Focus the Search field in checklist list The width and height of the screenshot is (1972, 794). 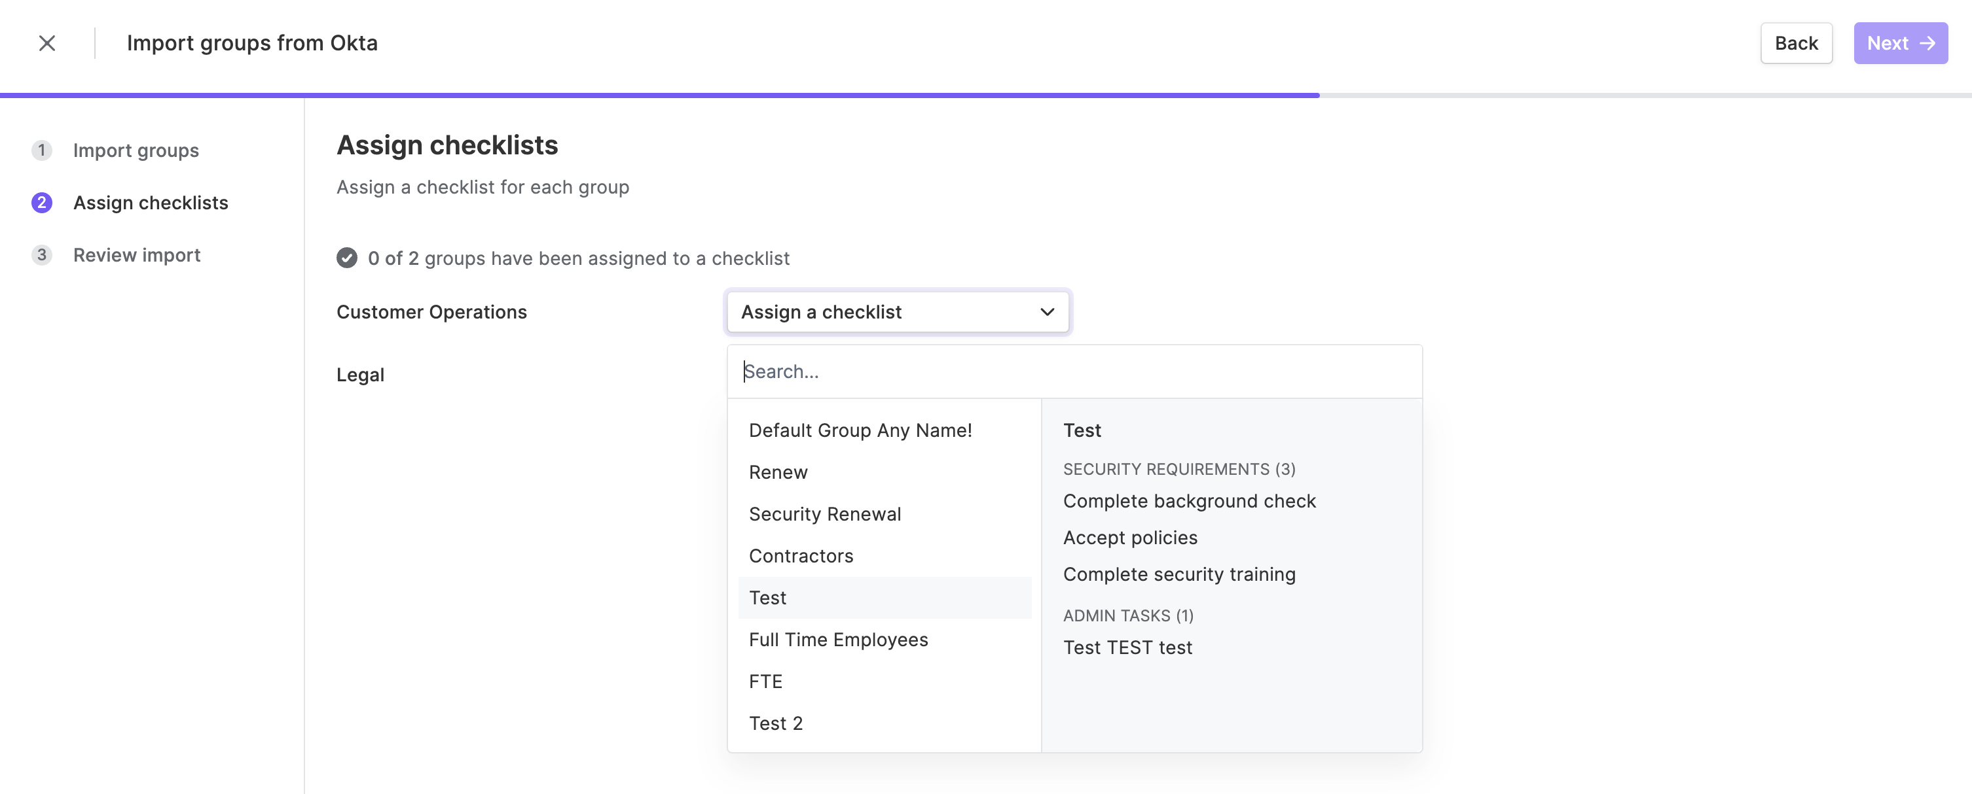tap(1074, 371)
